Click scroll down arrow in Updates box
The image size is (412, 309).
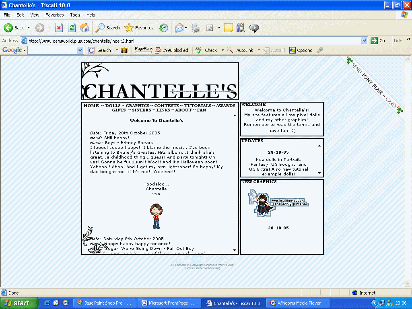[319, 173]
